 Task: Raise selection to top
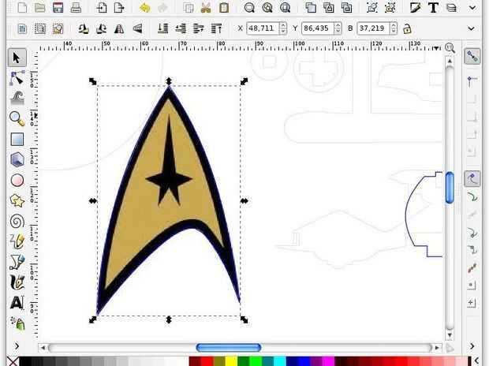216,28
